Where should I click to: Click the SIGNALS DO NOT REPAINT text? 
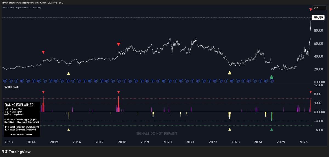[x=157, y=134]
